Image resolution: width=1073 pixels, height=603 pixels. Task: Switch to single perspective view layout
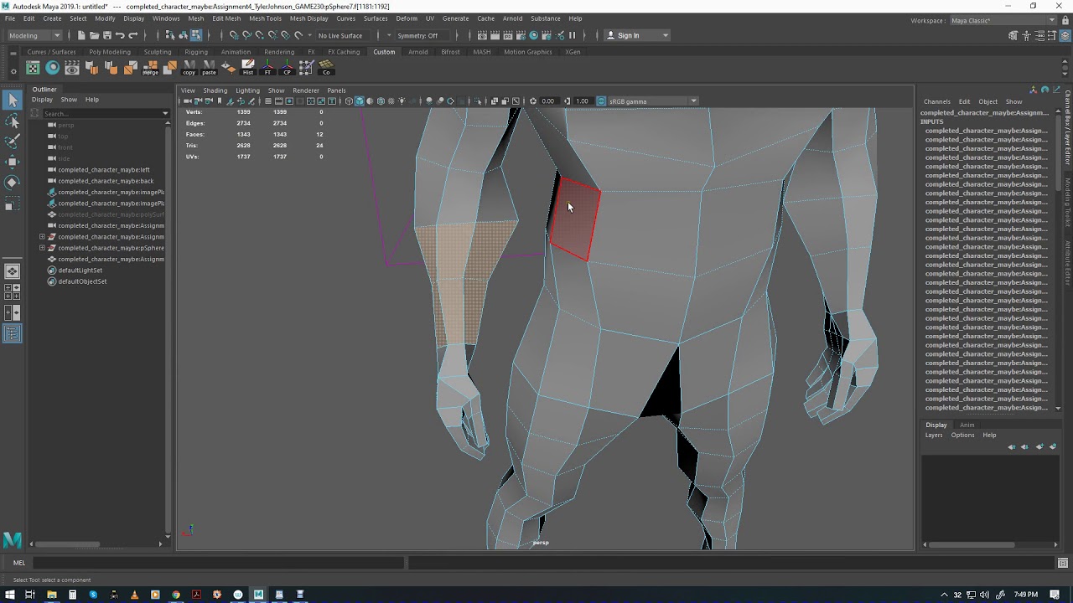[x=12, y=271]
